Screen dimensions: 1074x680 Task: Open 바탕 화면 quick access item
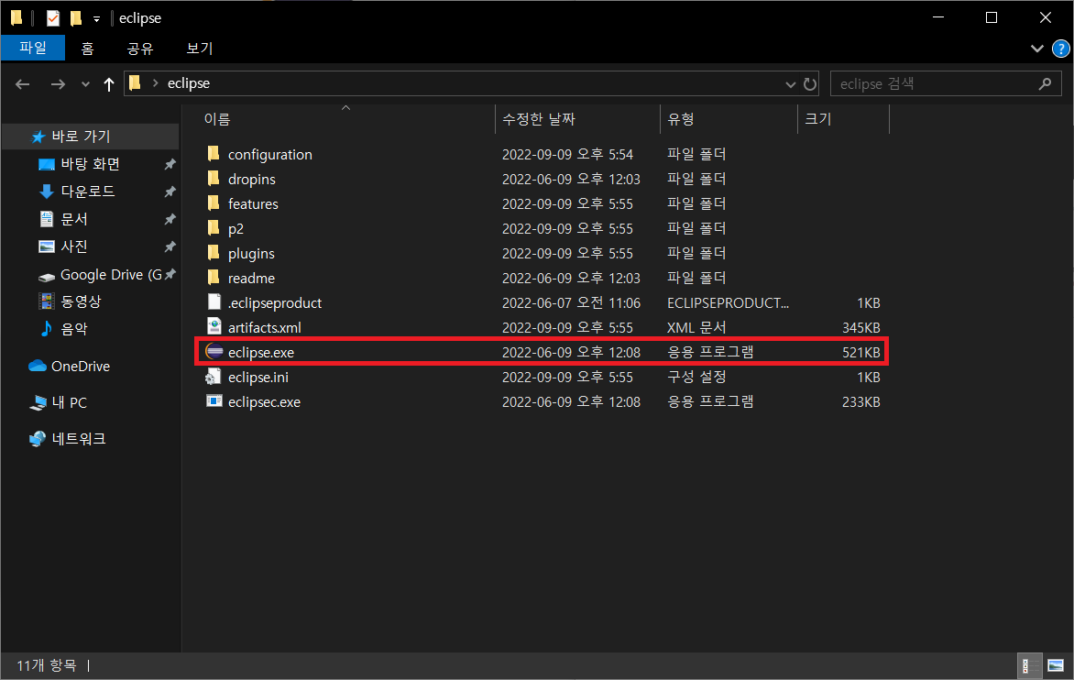pyautogui.click(x=80, y=164)
